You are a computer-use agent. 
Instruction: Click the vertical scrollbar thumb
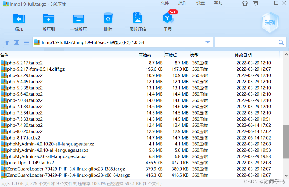tap(286, 141)
